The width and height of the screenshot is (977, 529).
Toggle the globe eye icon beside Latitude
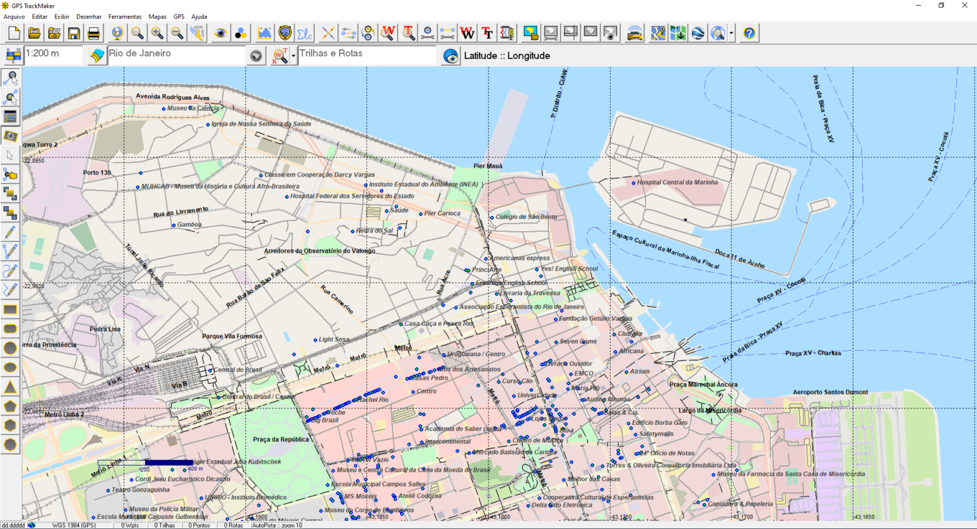point(451,56)
